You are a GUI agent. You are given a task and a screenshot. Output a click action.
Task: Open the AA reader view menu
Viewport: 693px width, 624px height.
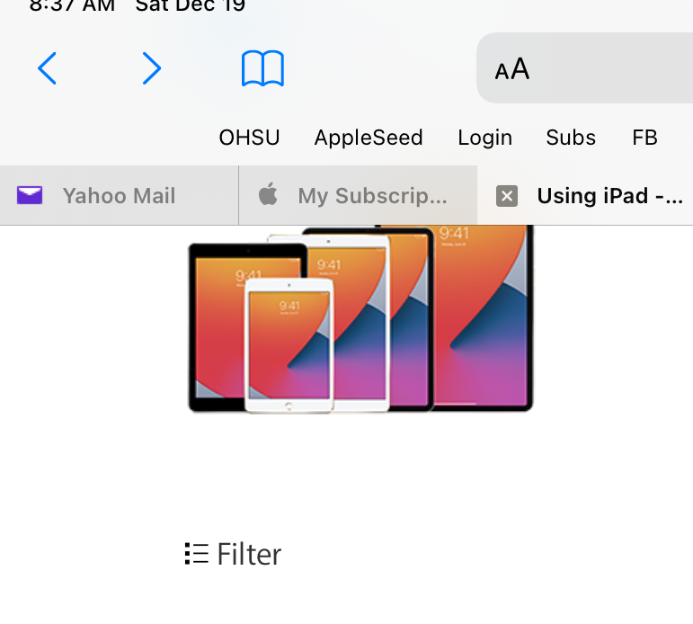tap(511, 69)
